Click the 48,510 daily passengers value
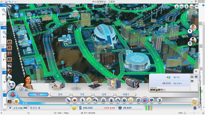Screen dimensions: 205x115 166,83
